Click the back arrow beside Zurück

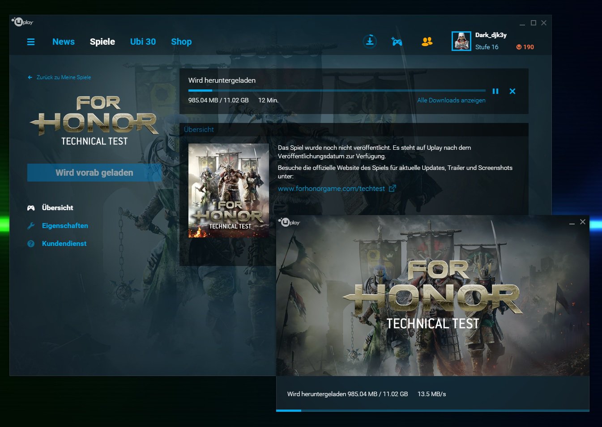point(30,77)
